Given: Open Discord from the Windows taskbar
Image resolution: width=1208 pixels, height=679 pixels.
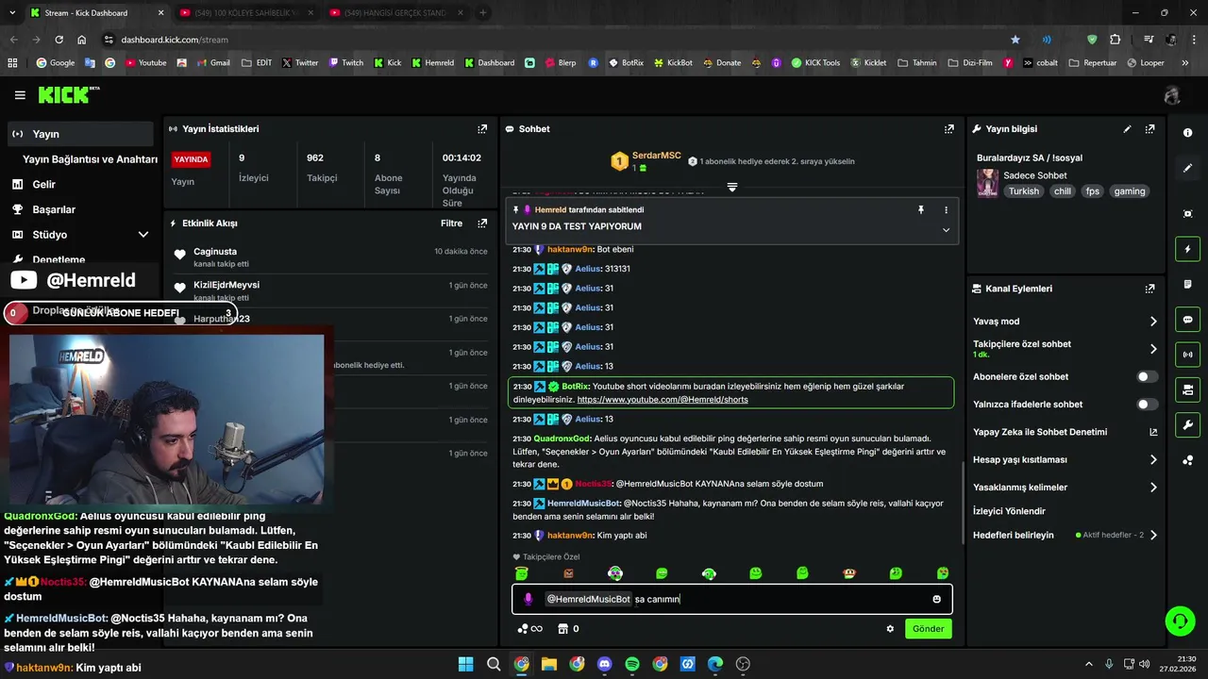Looking at the screenshot, I should click(x=604, y=665).
